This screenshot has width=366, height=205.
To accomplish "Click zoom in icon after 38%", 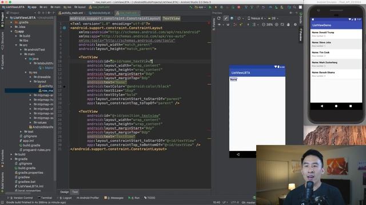I will click(277, 24).
